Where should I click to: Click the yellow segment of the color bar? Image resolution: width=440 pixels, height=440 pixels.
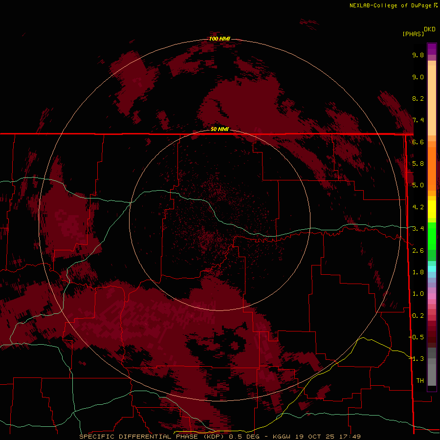tap(432, 209)
